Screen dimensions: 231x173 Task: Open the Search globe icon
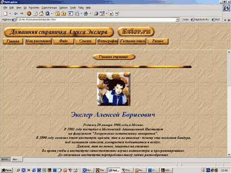click(47, 13)
